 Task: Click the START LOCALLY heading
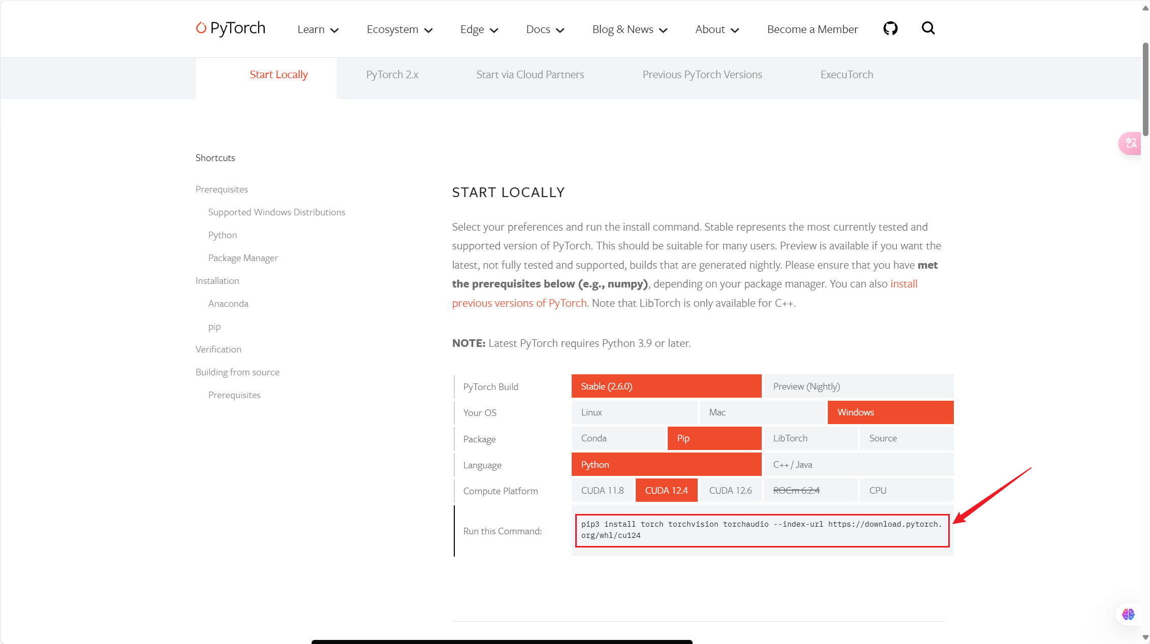click(x=509, y=192)
